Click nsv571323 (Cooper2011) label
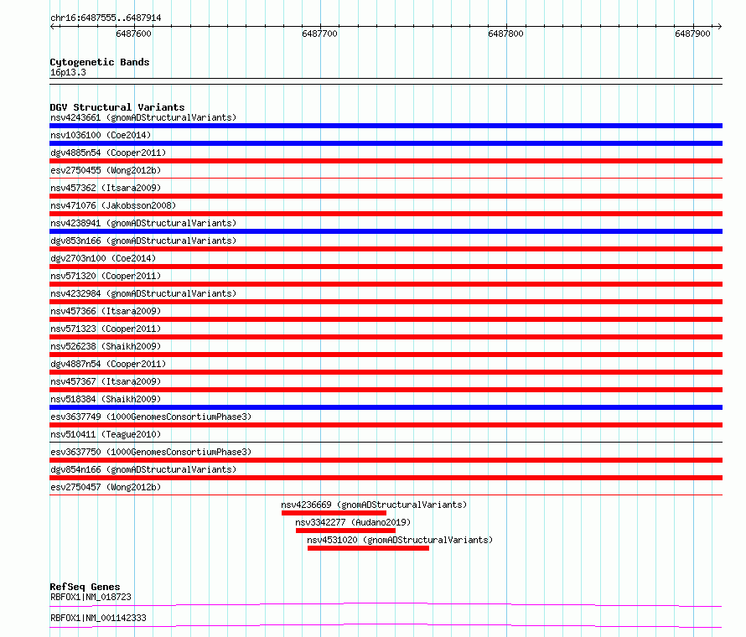 [106, 329]
